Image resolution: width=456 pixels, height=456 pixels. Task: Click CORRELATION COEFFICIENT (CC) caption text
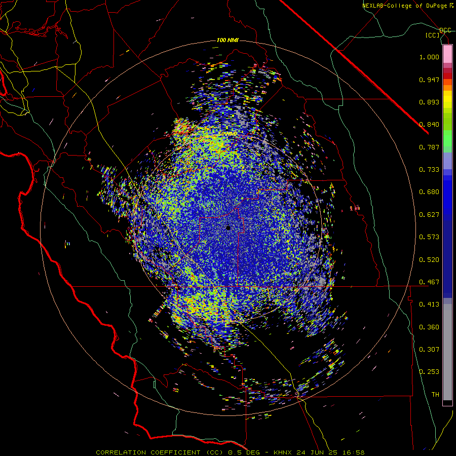click(x=160, y=452)
